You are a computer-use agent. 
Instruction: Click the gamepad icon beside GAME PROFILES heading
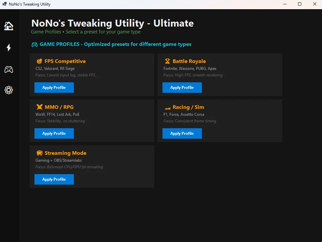point(34,44)
